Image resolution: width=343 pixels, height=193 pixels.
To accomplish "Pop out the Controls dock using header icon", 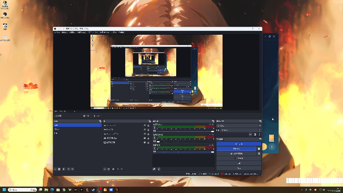I will tap(260, 139).
